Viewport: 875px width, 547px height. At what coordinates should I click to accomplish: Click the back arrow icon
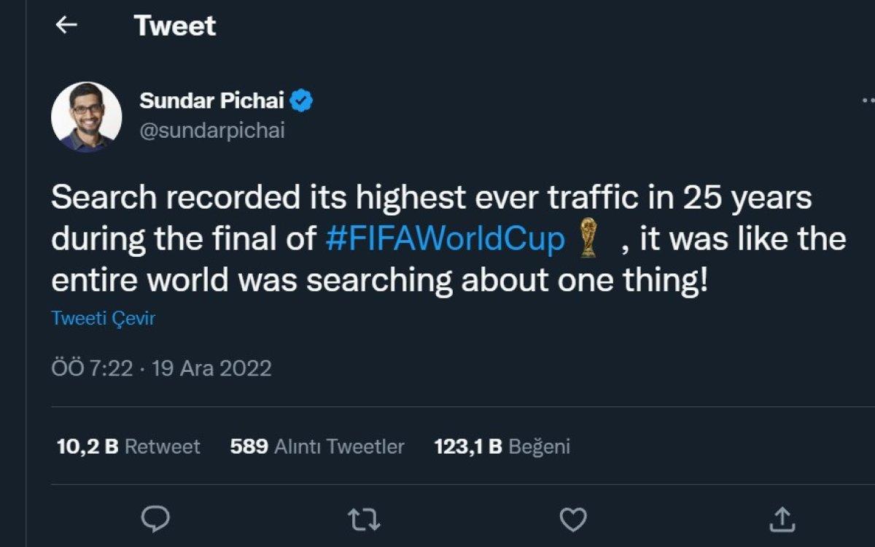(x=66, y=26)
